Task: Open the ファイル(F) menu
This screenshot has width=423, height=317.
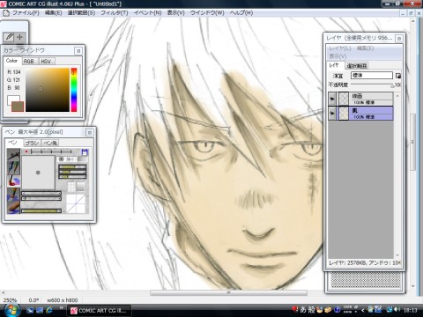Action: 26,13
